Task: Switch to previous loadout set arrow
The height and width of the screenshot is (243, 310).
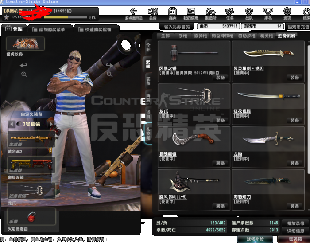Action: [12, 124]
